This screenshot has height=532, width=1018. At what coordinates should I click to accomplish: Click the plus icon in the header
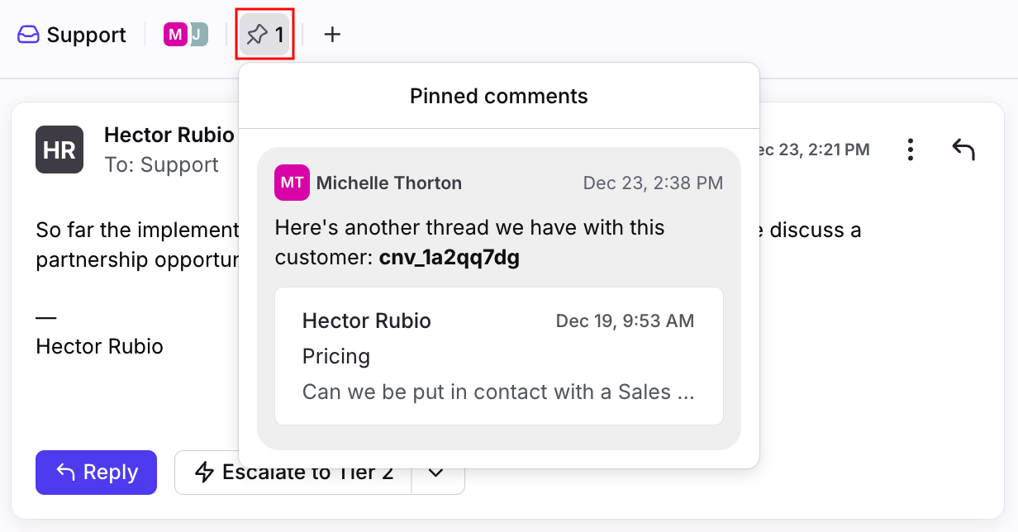pos(332,35)
